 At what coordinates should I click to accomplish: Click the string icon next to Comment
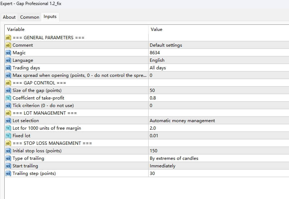click(x=8, y=45)
